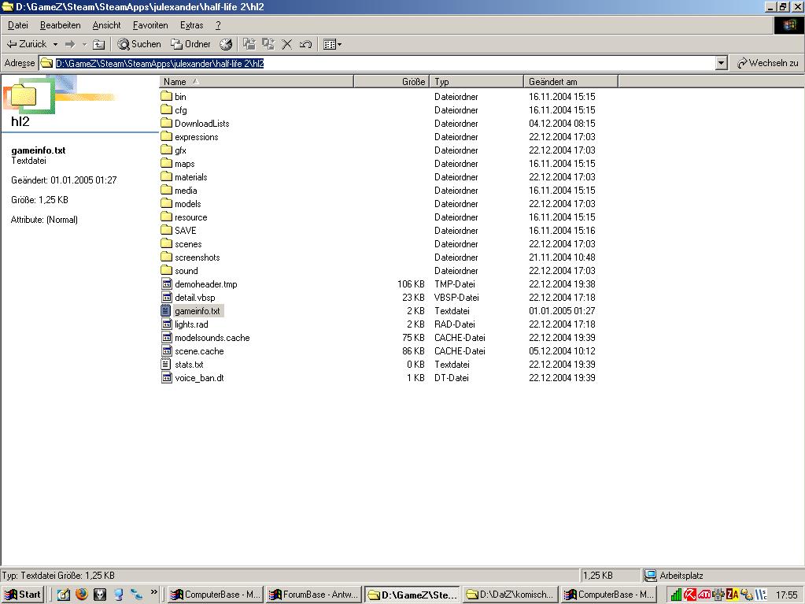This screenshot has width=805, height=604.
Task: Select the lights.rad file name
Action: coord(191,324)
